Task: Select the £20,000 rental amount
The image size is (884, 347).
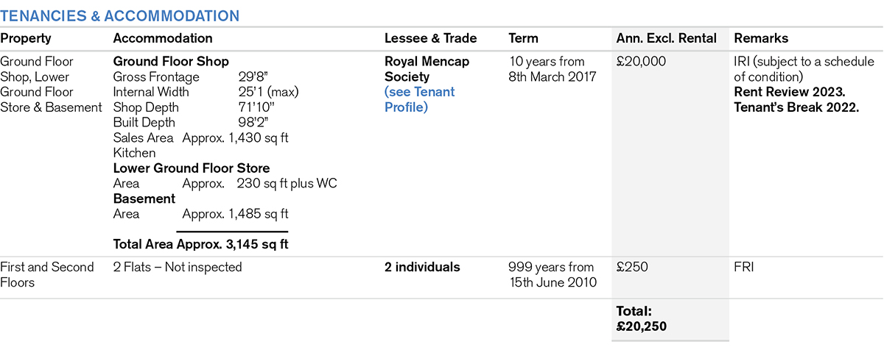Action: tap(641, 62)
